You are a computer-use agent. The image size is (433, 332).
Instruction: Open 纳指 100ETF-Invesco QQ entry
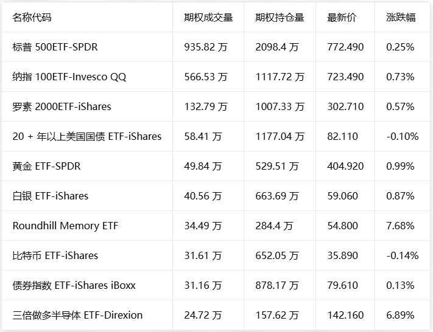click(216, 77)
